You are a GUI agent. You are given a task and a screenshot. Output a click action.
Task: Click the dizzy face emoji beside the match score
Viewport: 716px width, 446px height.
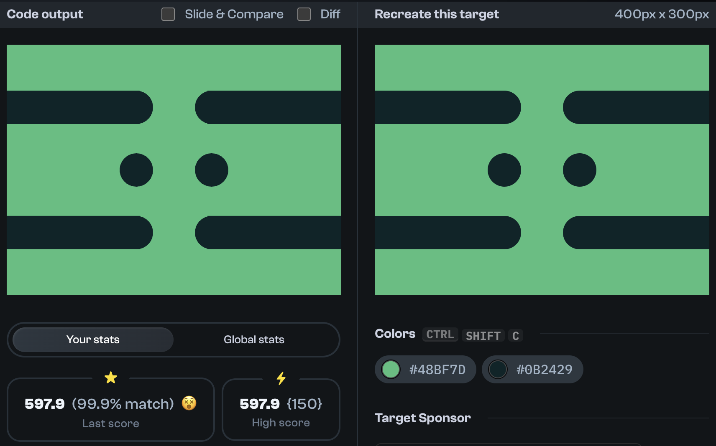[x=188, y=403]
